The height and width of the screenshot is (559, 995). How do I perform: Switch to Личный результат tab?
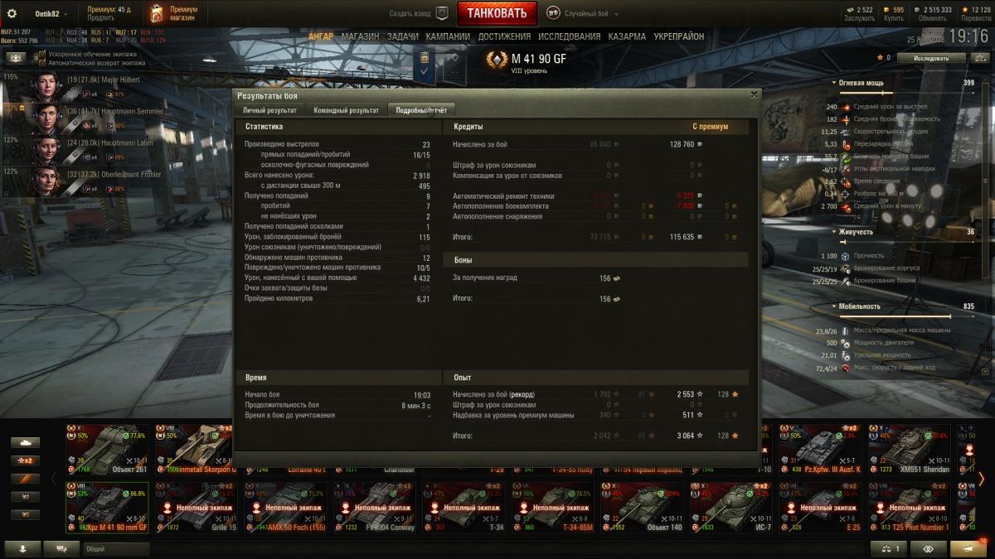pos(269,110)
